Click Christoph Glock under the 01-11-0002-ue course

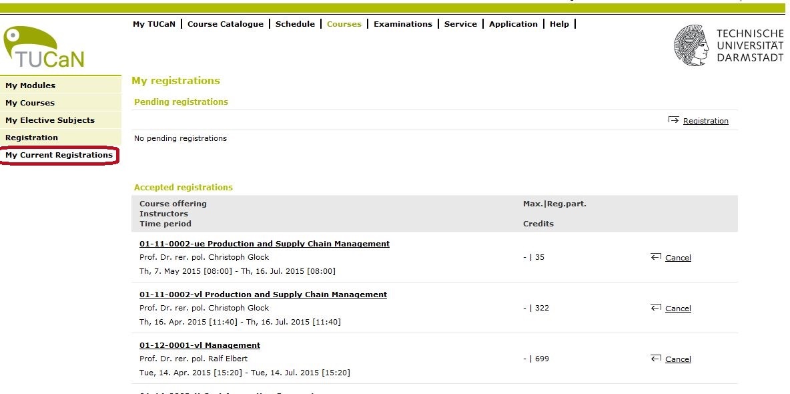[204, 257]
